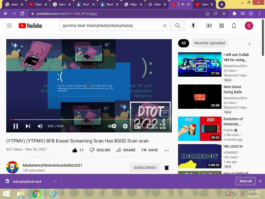Go forward in the browser
The width and height of the screenshot is (265, 199).
click(x=14, y=13)
